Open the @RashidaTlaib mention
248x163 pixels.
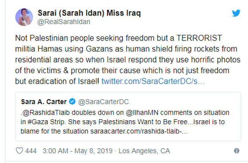point(46,113)
